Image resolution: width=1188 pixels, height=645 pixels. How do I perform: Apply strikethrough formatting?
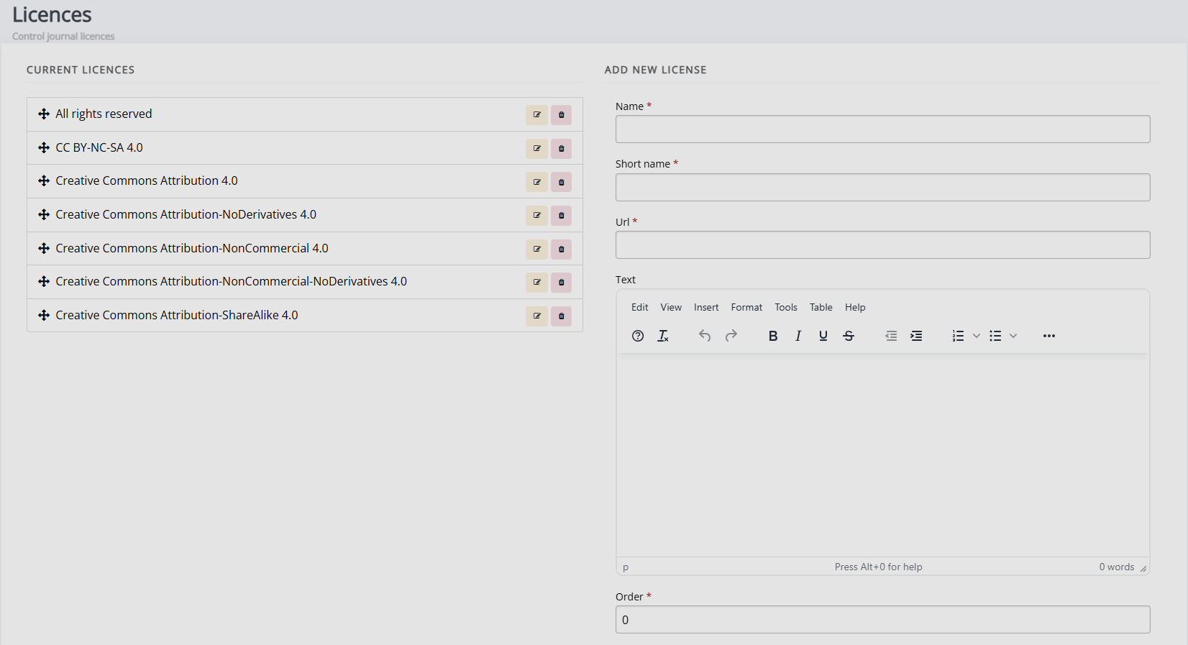849,336
